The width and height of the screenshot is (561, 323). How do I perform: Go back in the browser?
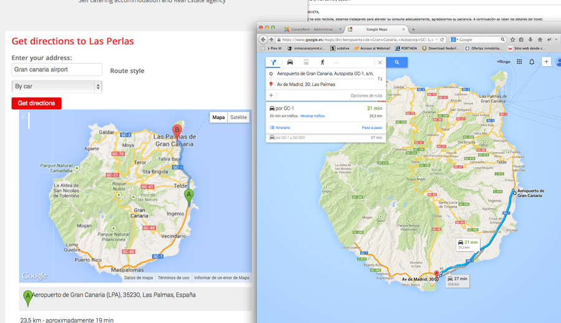pos(263,39)
